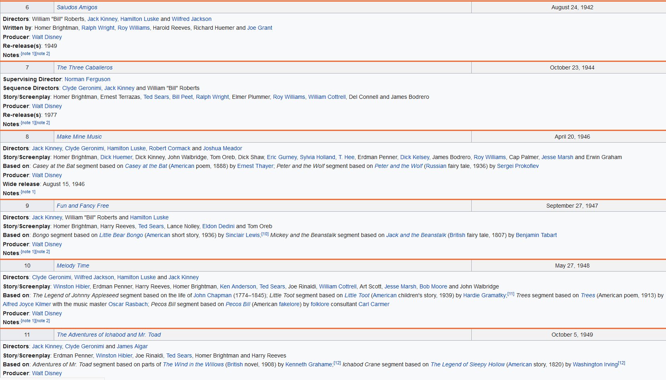Click Carl Carmer link
This screenshot has width=666, height=380.
click(x=374, y=304)
